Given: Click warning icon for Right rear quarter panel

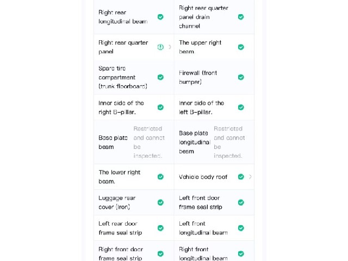Looking at the screenshot, I should (x=160, y=47).
